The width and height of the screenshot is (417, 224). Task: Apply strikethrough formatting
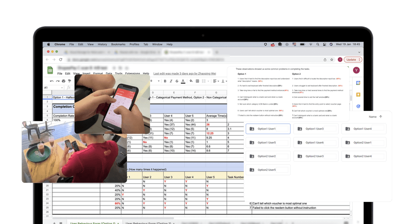pyautogui.click(x=177, y=81)
